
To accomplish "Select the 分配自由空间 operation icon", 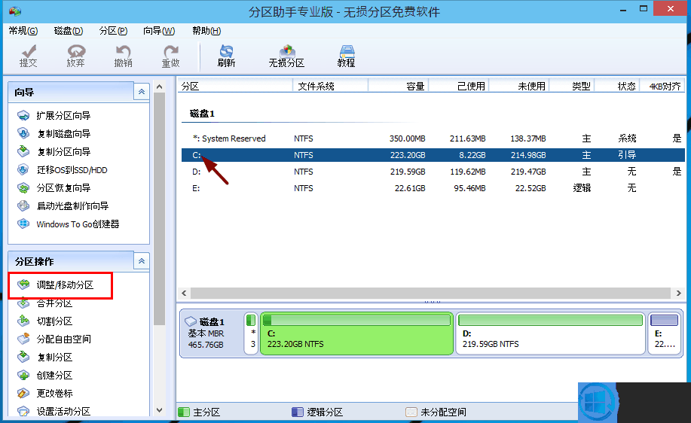I will (x=23, y=339).
